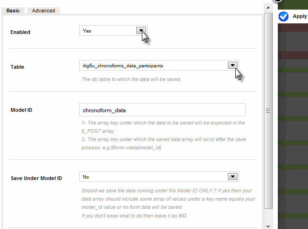Screen dimensions: 308x229
Task: Switch to the Basic tab
Action: click(x=13, y=11)
